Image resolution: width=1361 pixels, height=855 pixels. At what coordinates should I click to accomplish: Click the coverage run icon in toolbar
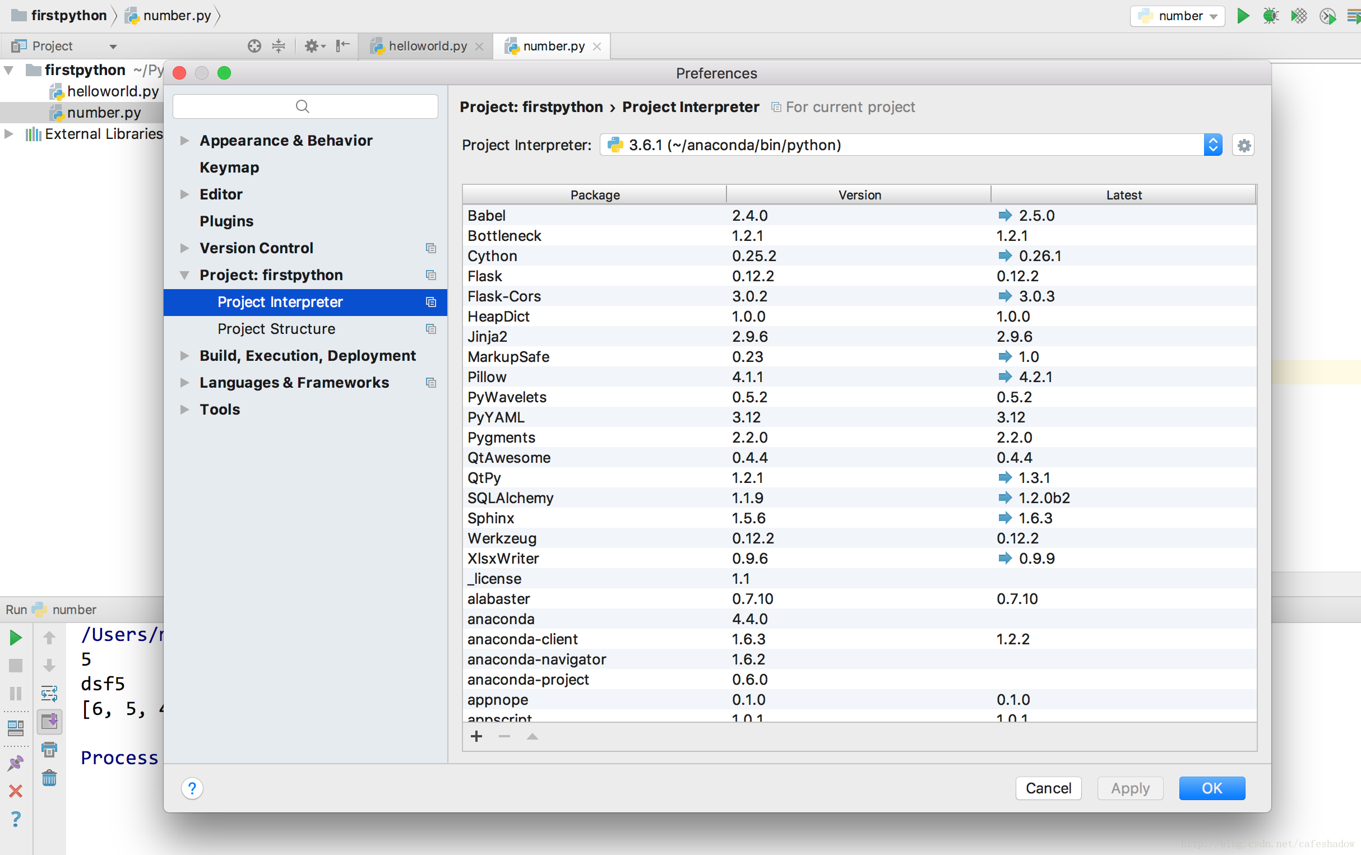tap(1298, 14)
